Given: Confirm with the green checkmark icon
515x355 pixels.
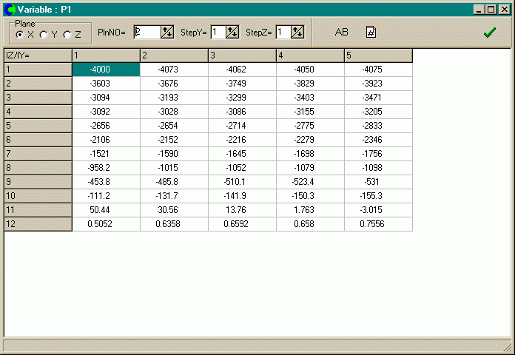Looking at the screenshot, I should click(489, 32).
